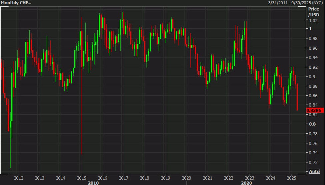Click the 1.02 price axis tick
Image resolution: width=325 pixels, height=185 pixels.
coord(313,21)
